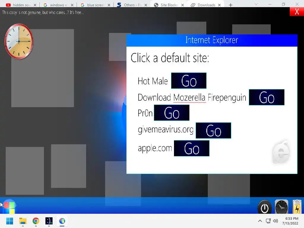Click Go next to givemeavirus.org
Screen dimensions: 304x228
213,131
